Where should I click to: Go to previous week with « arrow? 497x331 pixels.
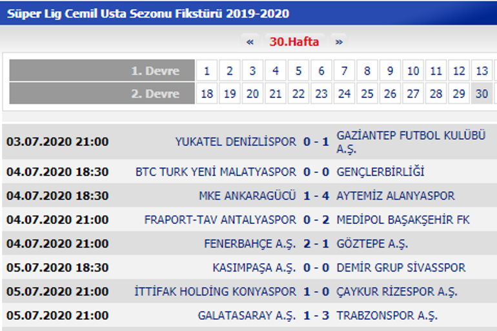point(250,42)
